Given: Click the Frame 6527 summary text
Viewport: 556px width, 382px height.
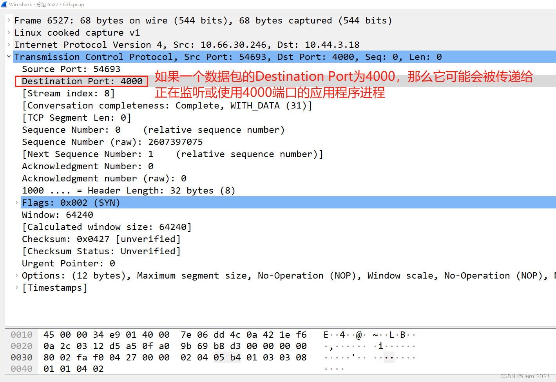Looking at the screenshot, I should [203, 20].
